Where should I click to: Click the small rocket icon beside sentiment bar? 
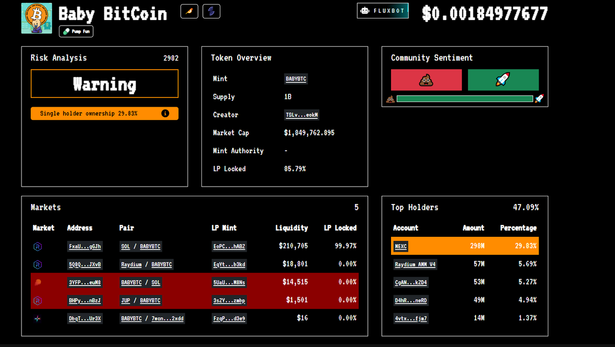coord(539,98)
